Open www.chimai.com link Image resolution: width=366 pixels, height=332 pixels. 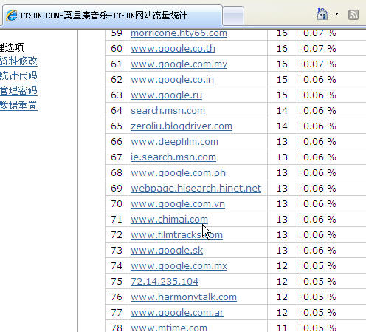(169, 220)
